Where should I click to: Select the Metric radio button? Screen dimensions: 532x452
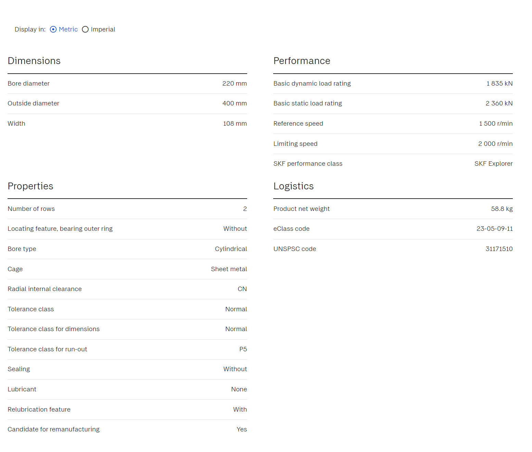[x=53, y=29]
